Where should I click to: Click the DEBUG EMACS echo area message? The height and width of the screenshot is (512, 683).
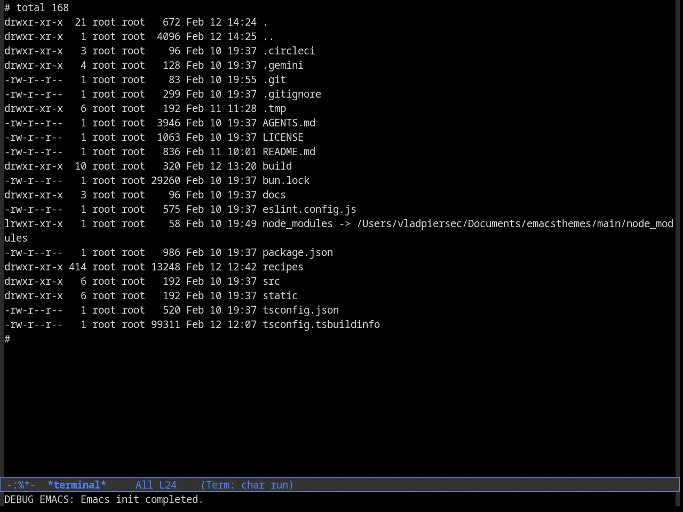click(104, 499)
